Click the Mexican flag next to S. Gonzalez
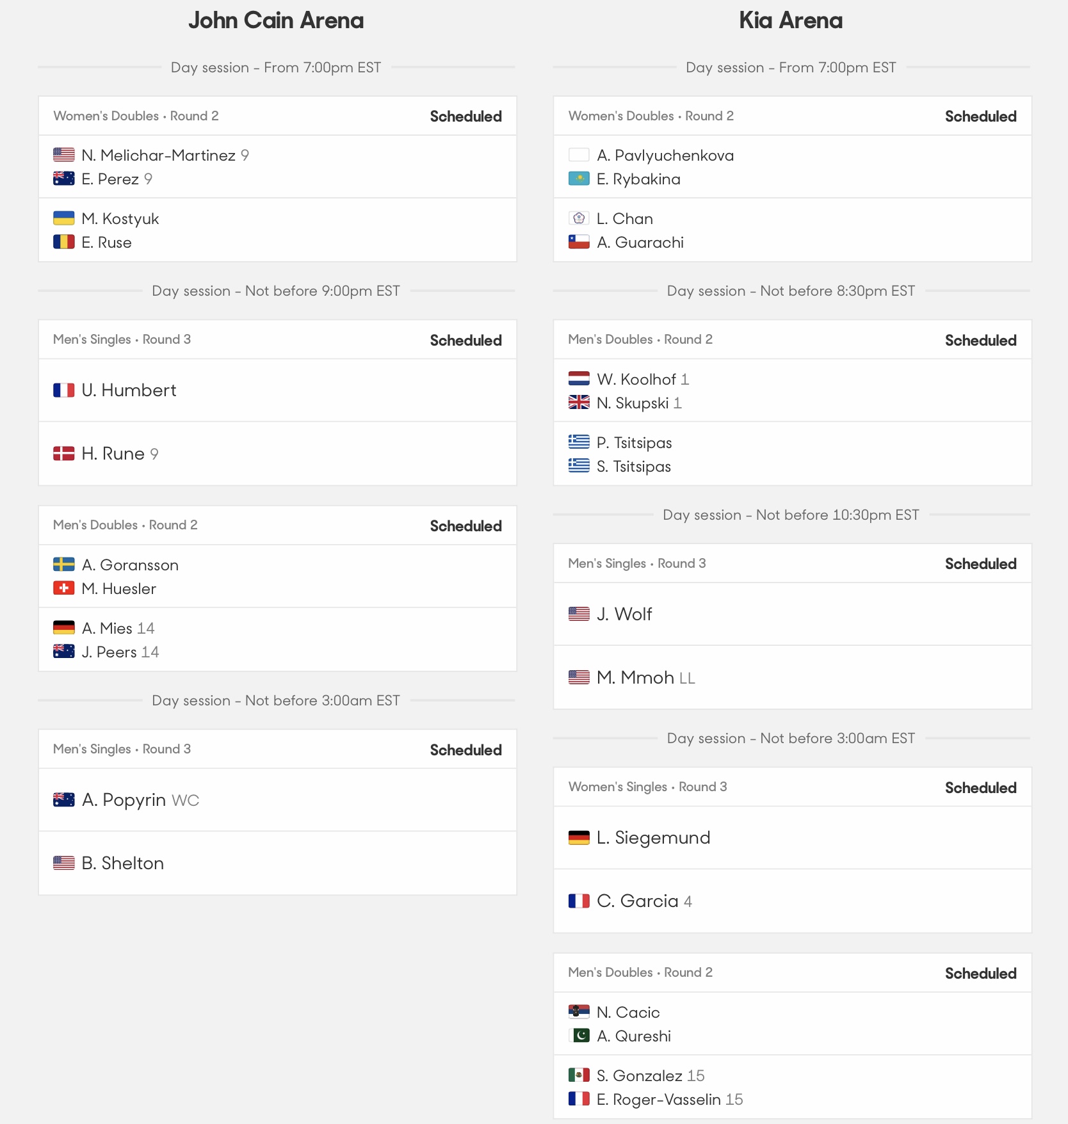The image size is (1068, 1124). point(579,1075)
